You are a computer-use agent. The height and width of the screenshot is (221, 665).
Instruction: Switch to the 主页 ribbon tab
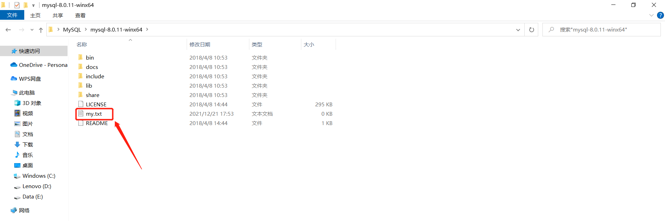[35, 15]
